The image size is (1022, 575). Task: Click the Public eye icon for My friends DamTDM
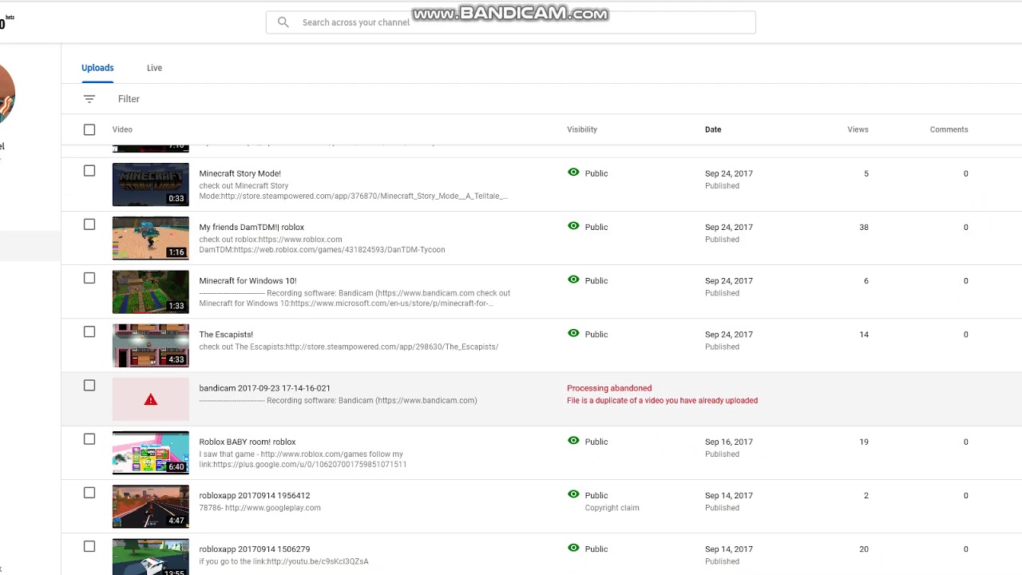tap(573, 226)
